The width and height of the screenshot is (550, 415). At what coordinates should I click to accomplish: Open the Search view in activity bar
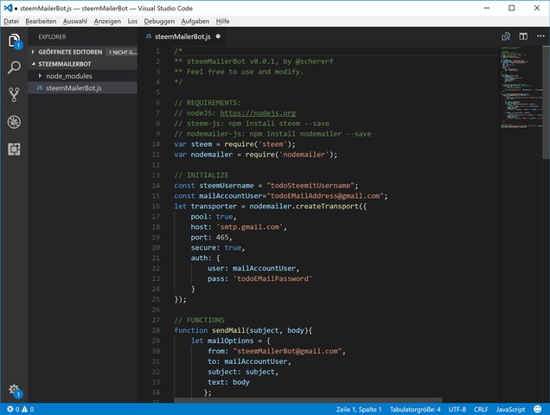14,67
